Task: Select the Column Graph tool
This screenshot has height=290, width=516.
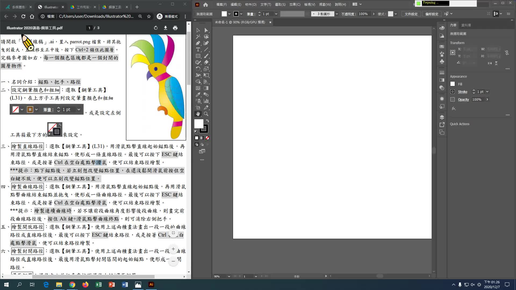Action: (206, 101)
